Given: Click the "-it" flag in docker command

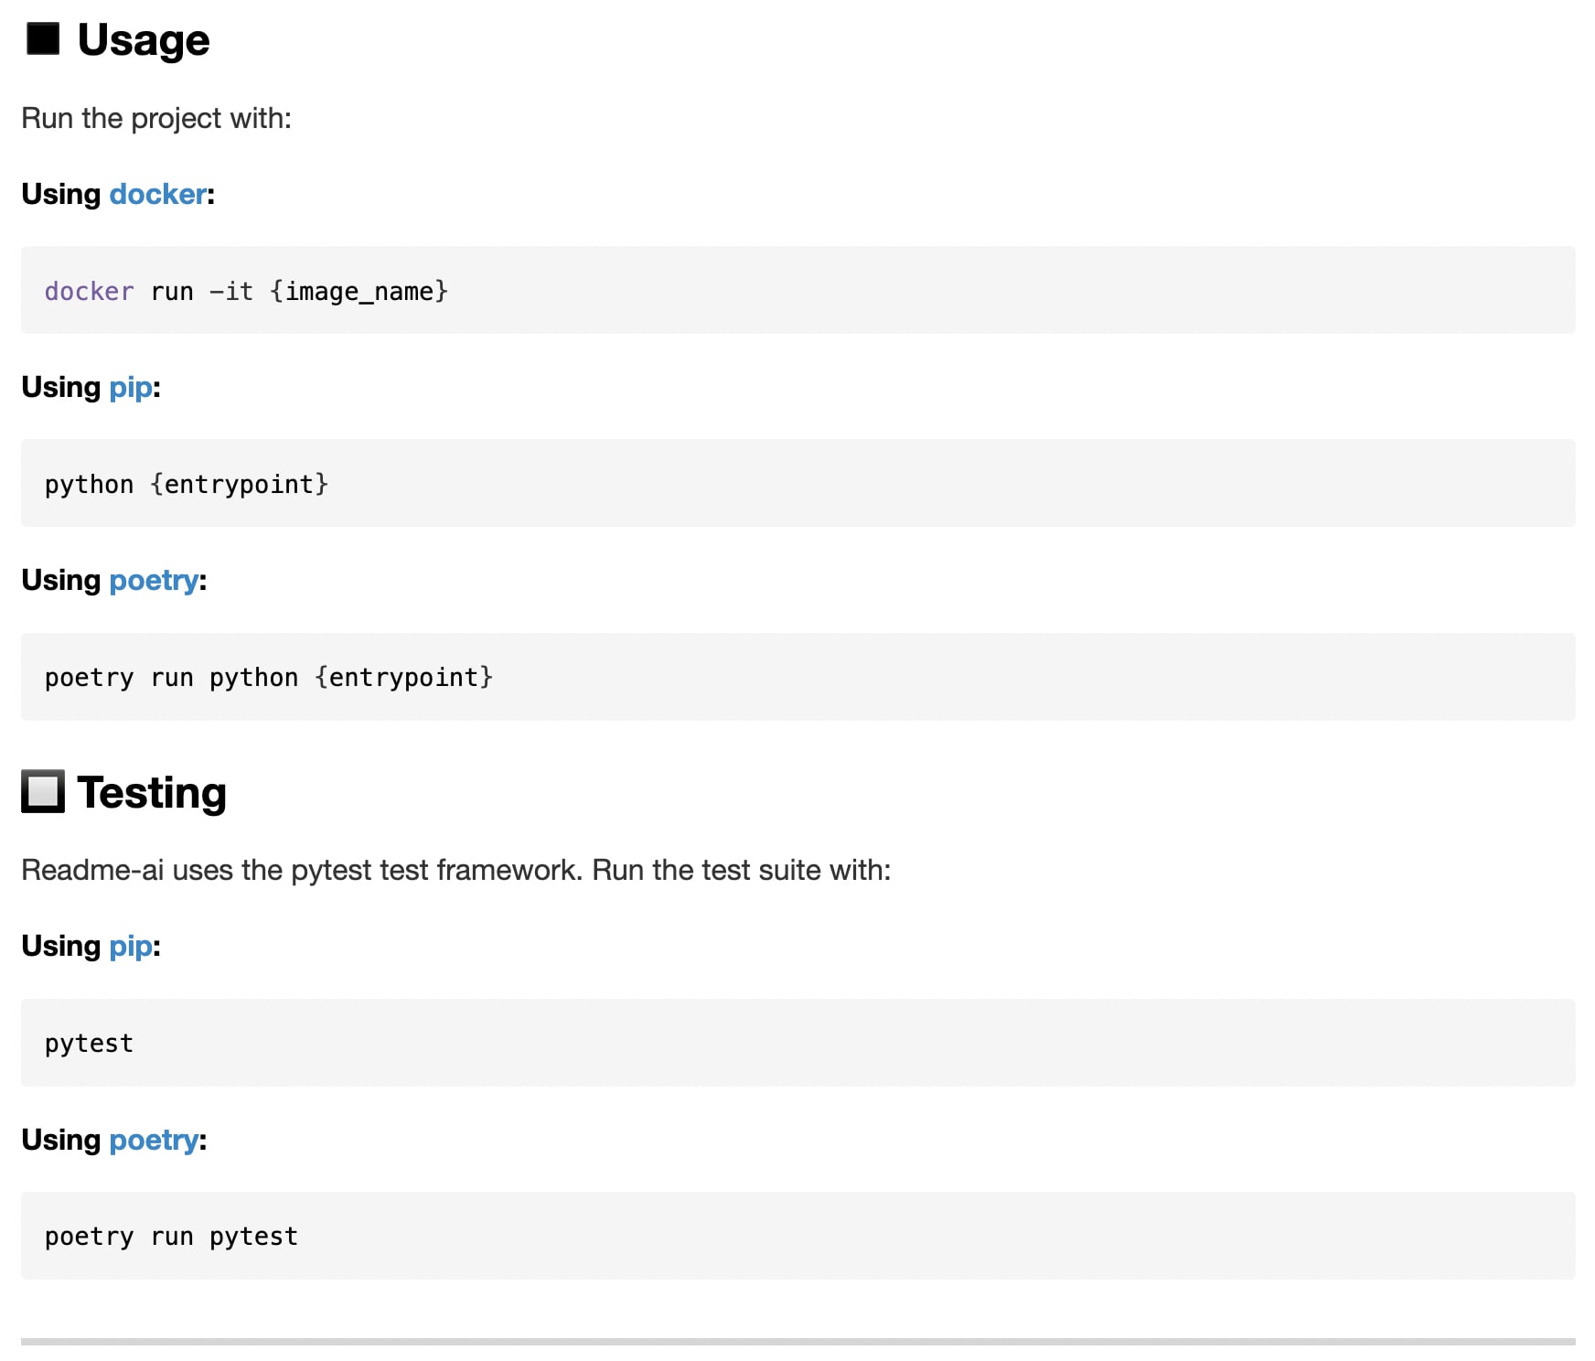Looking at the screenshot, I should pyautogui.click(x=231, y=292).
